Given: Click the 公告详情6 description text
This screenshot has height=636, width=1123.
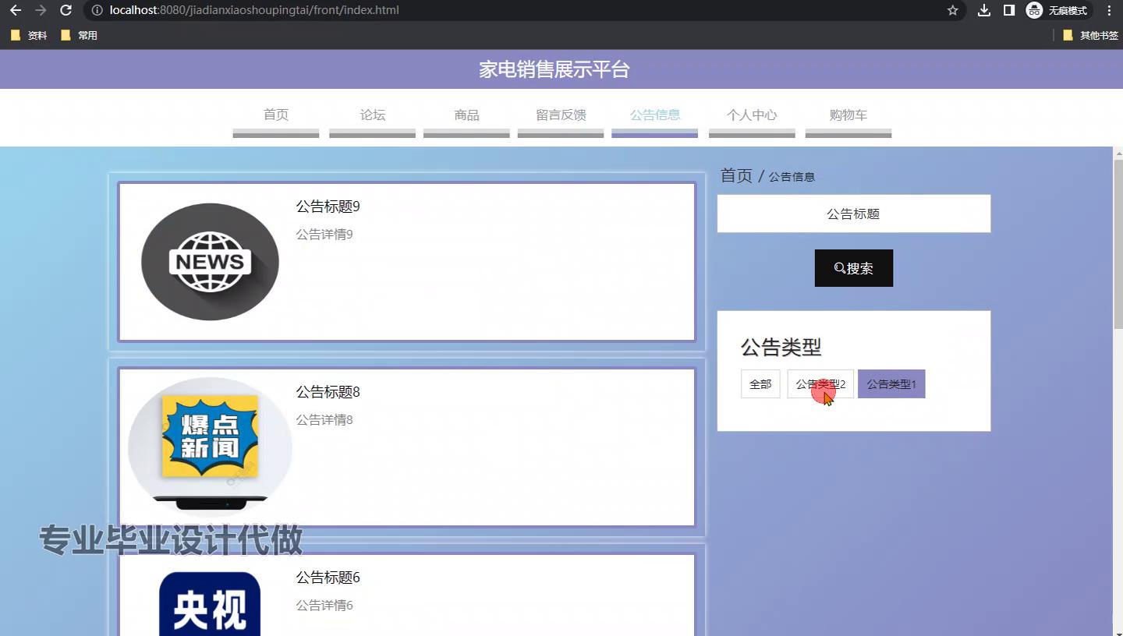Looking at the screenshot, I should click(x=324, y=606).
